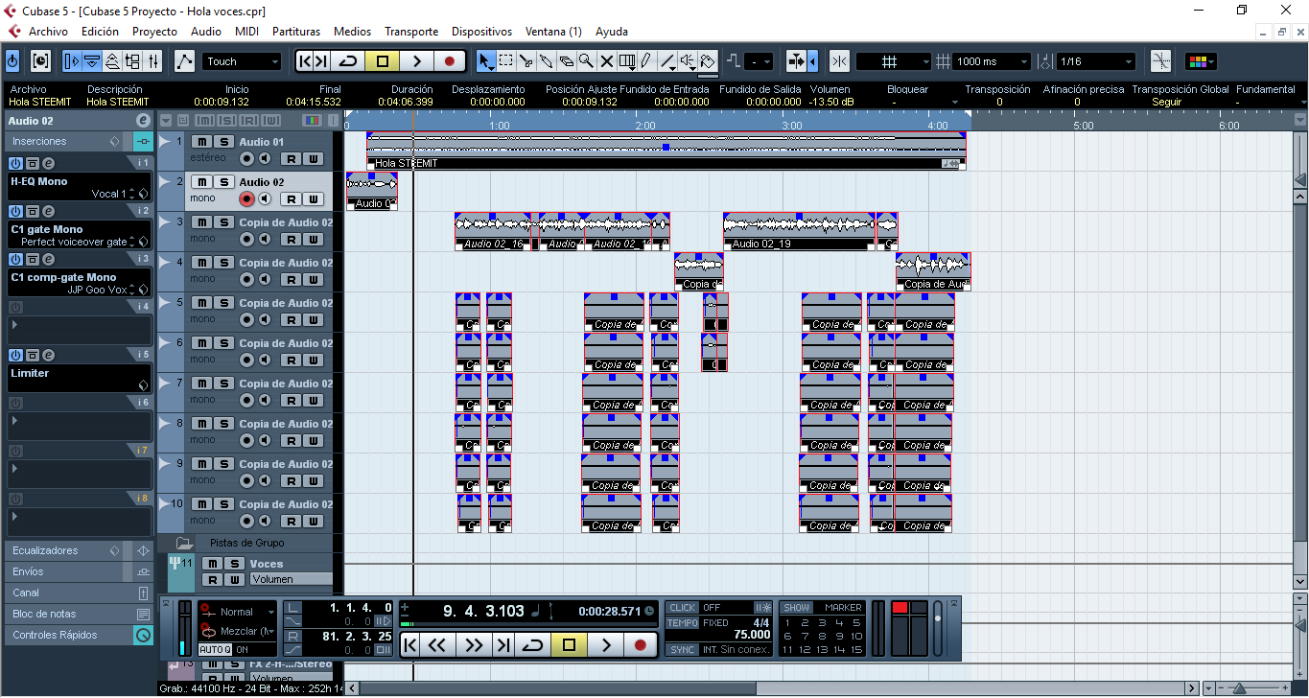Mute the Audio 01 track

coord(202,142)
